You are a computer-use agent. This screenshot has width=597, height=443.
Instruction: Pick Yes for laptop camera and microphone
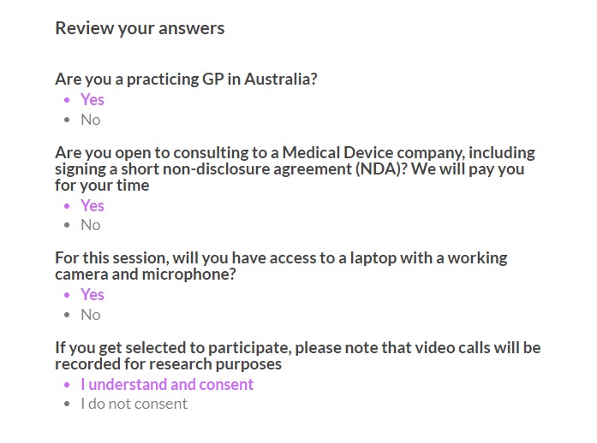[93, 295]
